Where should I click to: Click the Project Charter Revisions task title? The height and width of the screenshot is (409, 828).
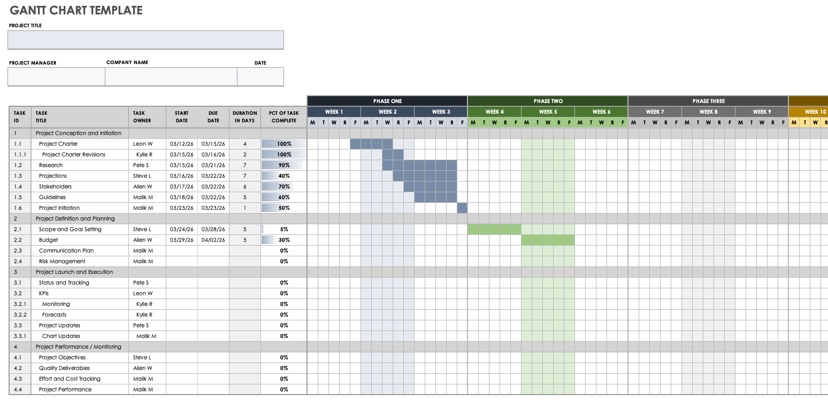coord(74,154)
